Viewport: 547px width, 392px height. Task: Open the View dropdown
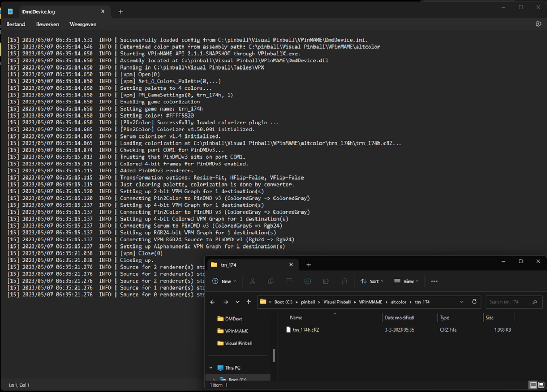[406, 281]
